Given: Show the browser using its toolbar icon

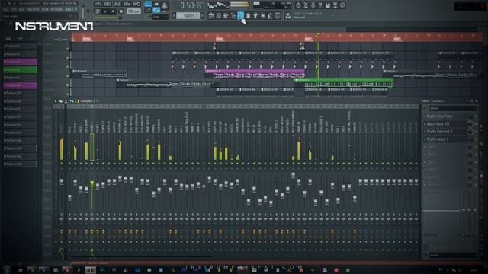Looking at the screenshot, I should pos(233,15).
